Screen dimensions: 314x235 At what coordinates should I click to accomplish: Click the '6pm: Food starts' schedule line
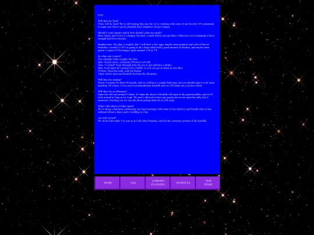coord(140,68)
